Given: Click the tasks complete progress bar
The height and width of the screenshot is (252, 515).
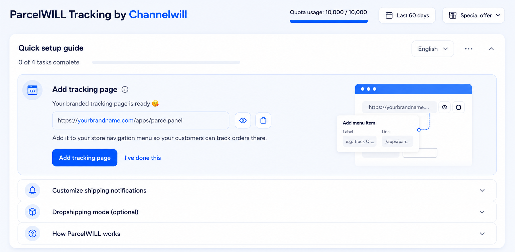Looking at the screenshot, I should [x=166, y=62].
